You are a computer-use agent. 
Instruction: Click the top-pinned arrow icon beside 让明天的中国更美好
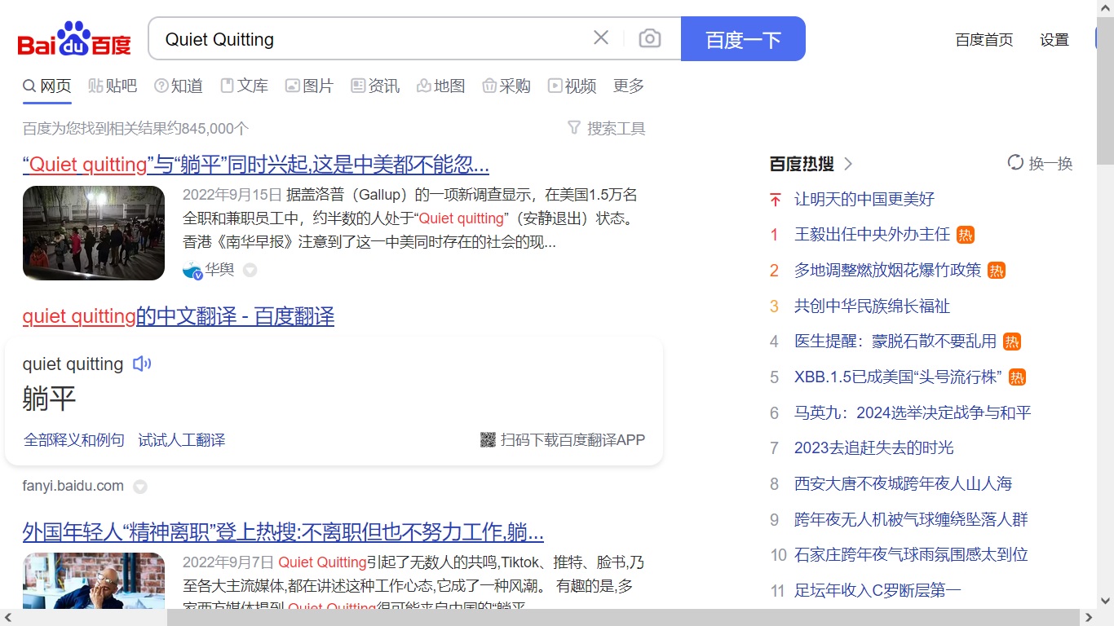(775, 199)
